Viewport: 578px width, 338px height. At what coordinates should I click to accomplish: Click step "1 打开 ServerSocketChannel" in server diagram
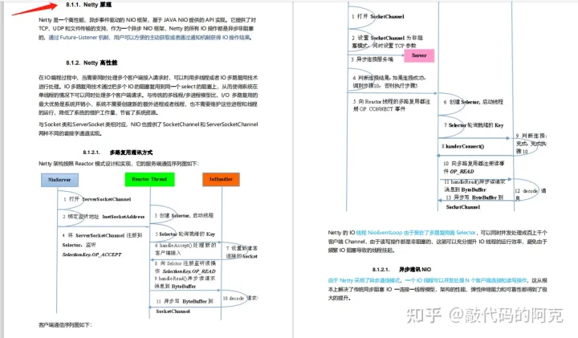tap(97, 199)
